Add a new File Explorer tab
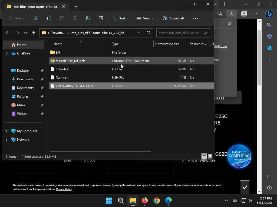Screen dimensions: 277x207 coord(76,7)
